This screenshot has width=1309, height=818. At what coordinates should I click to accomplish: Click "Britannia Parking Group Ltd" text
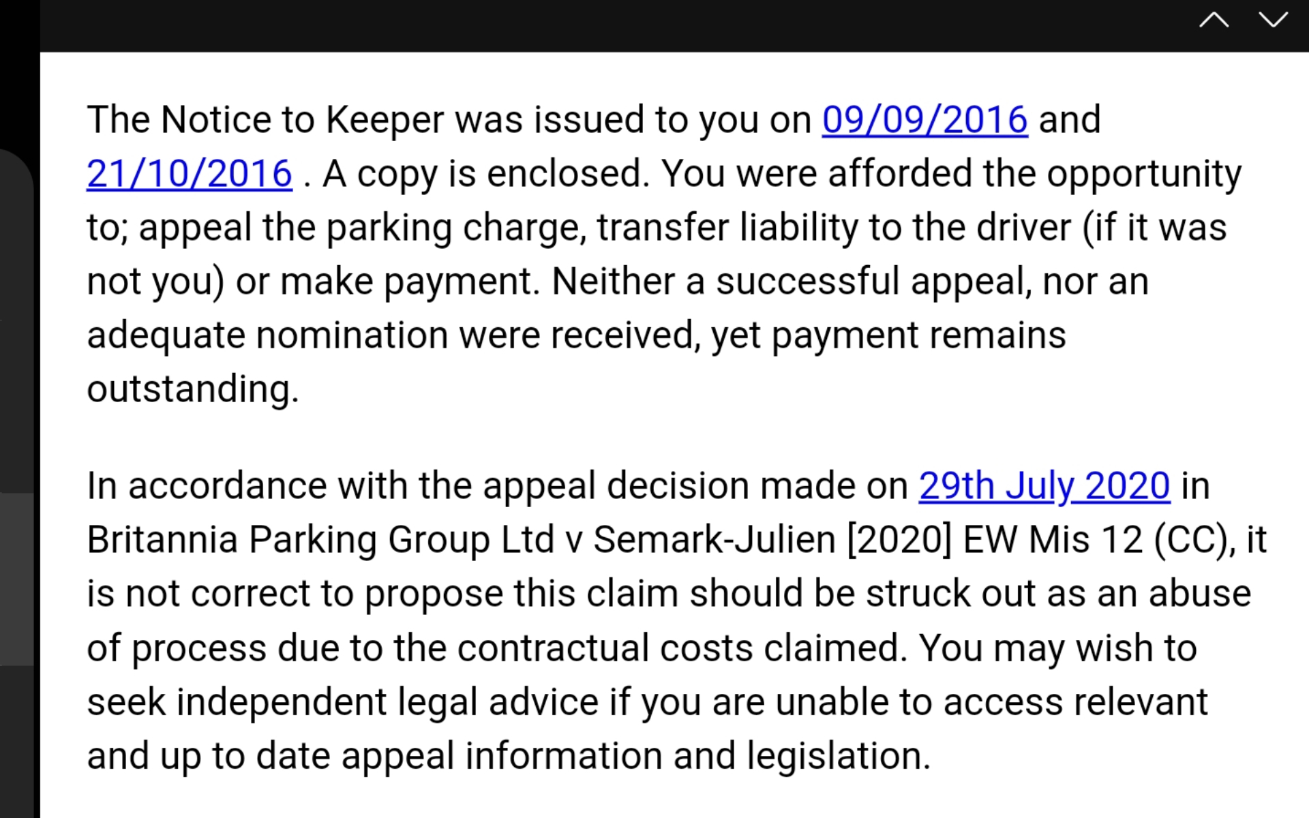[x=320, y=540]
